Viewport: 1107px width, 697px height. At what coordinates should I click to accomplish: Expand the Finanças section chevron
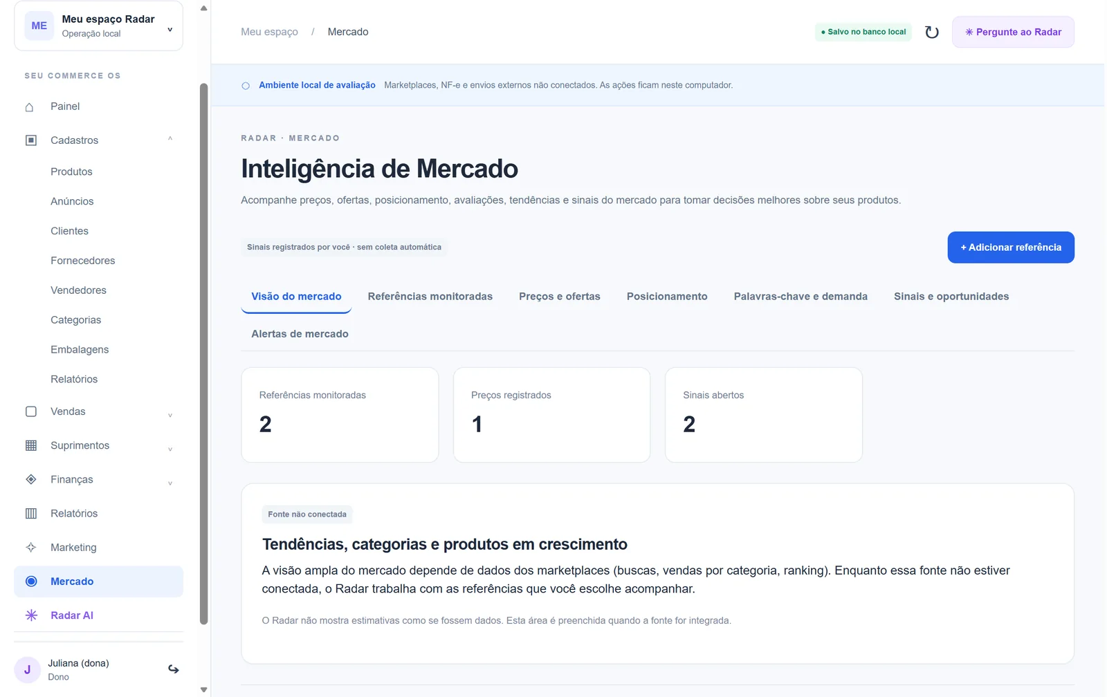pyautogui.click(x=170, y=483)
